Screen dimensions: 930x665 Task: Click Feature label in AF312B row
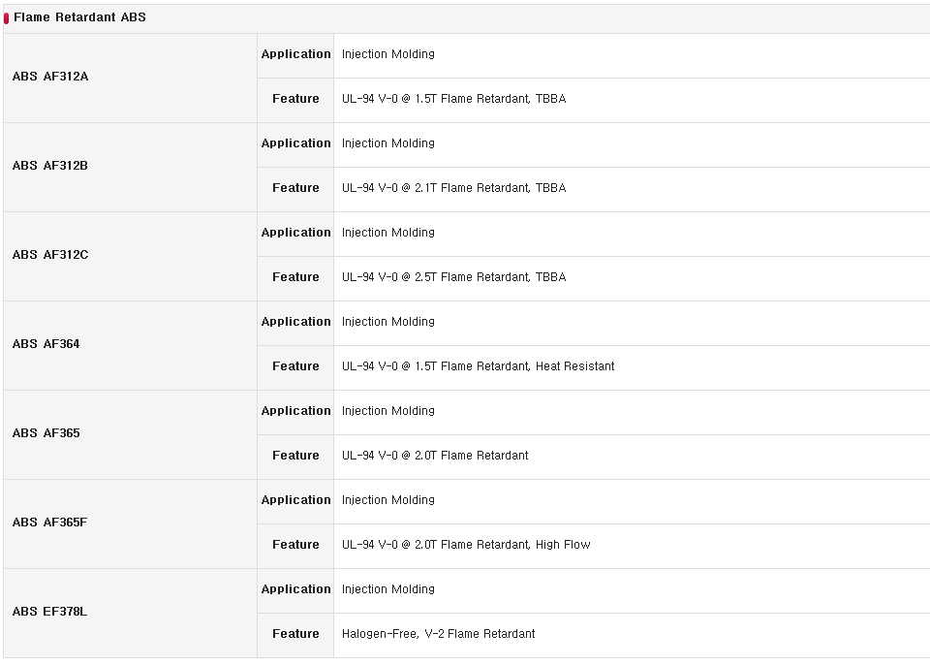click(x=296, y=188)
